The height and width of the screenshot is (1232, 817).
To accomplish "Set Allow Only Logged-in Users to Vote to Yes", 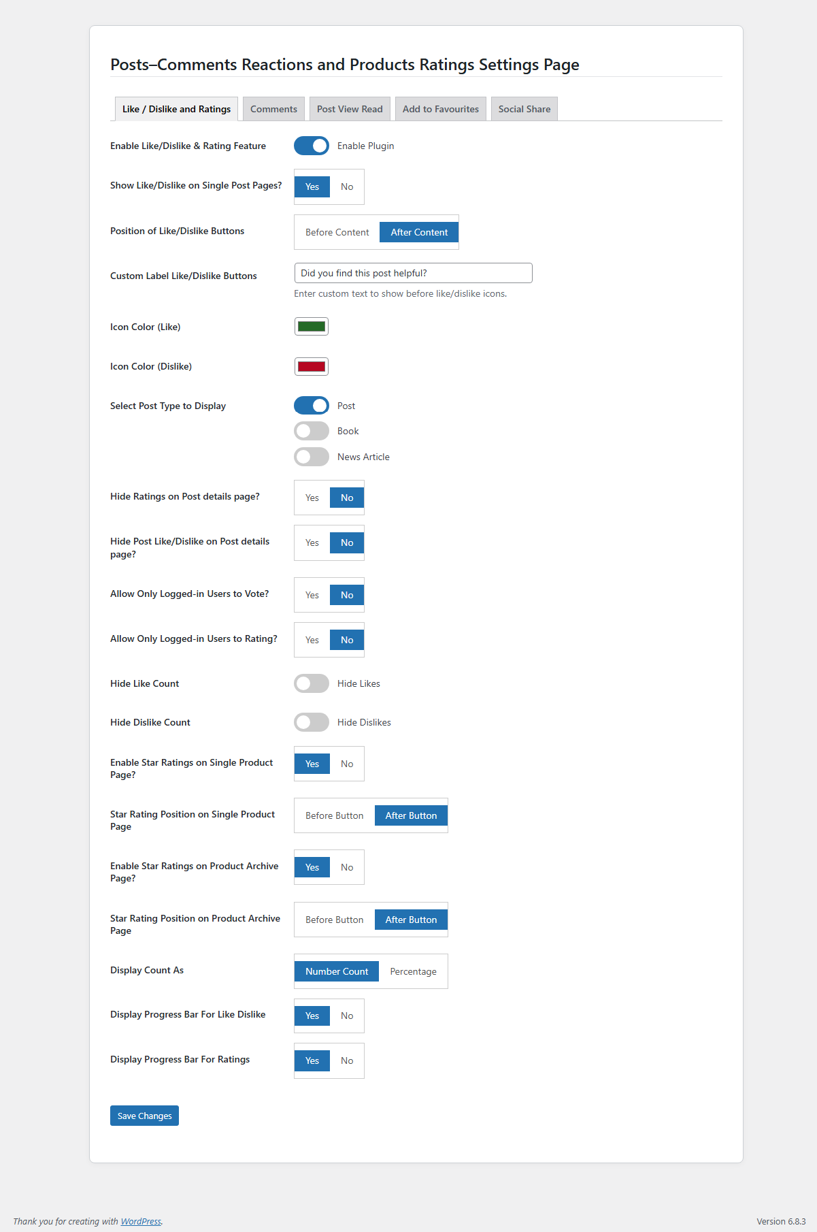I will point(312,595).
